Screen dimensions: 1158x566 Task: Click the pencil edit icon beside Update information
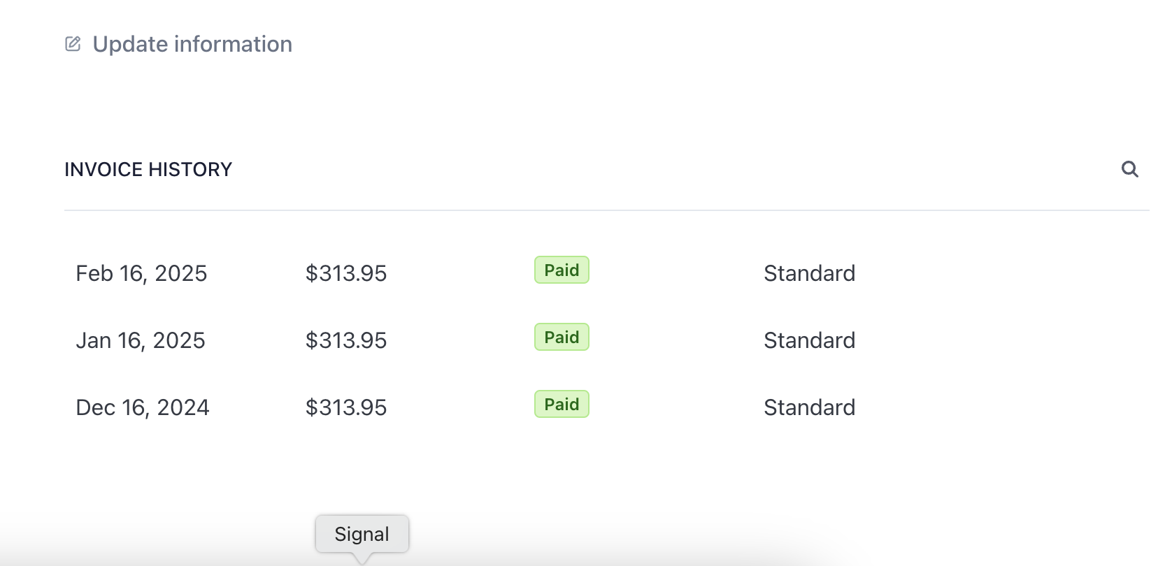[73, 44]
